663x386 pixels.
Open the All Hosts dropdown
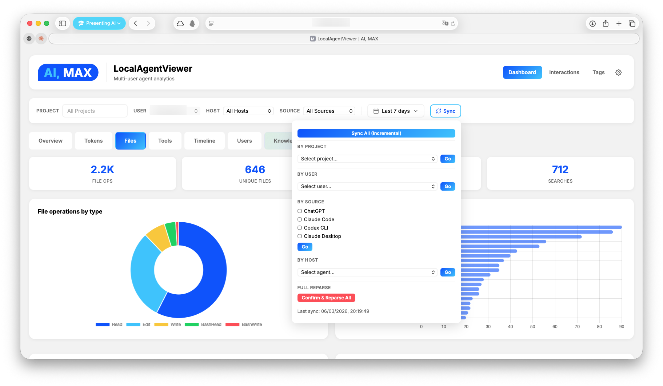(x=248, y=111)
